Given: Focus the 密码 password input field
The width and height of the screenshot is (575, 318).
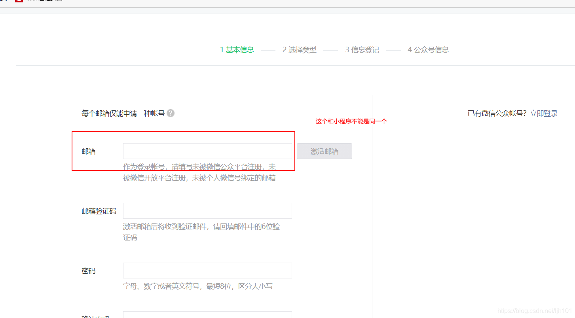Looking at the screenshot, I should tap(207, 271).
